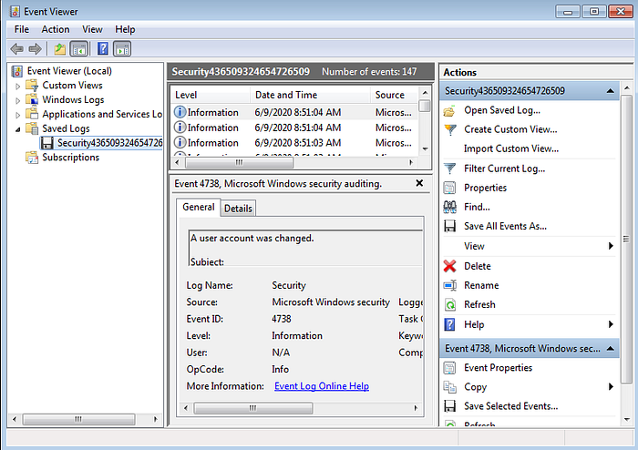The width and height of the screenshot is (638, 450).
Task: Click the Event Properties icon
Action: tap(449, 368)
